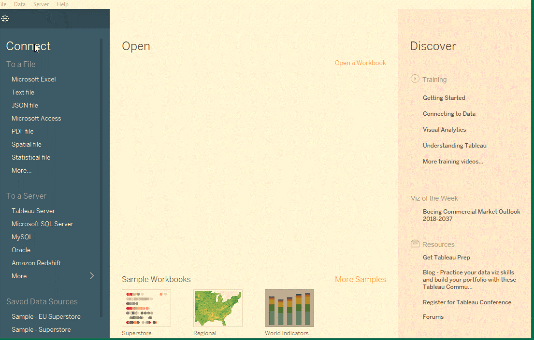Viewport: 534px width, 340px height.
Task: Click the Viz of the Week heading
Action: click(x=434, y=198)
